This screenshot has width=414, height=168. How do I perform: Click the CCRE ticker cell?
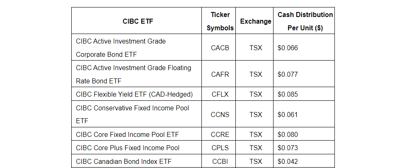tap(220, 134)
